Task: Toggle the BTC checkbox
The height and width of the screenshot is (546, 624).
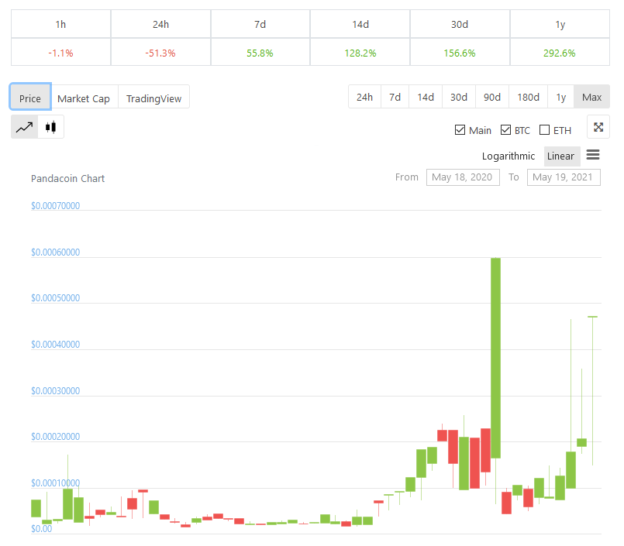Action: click(505, 130)
